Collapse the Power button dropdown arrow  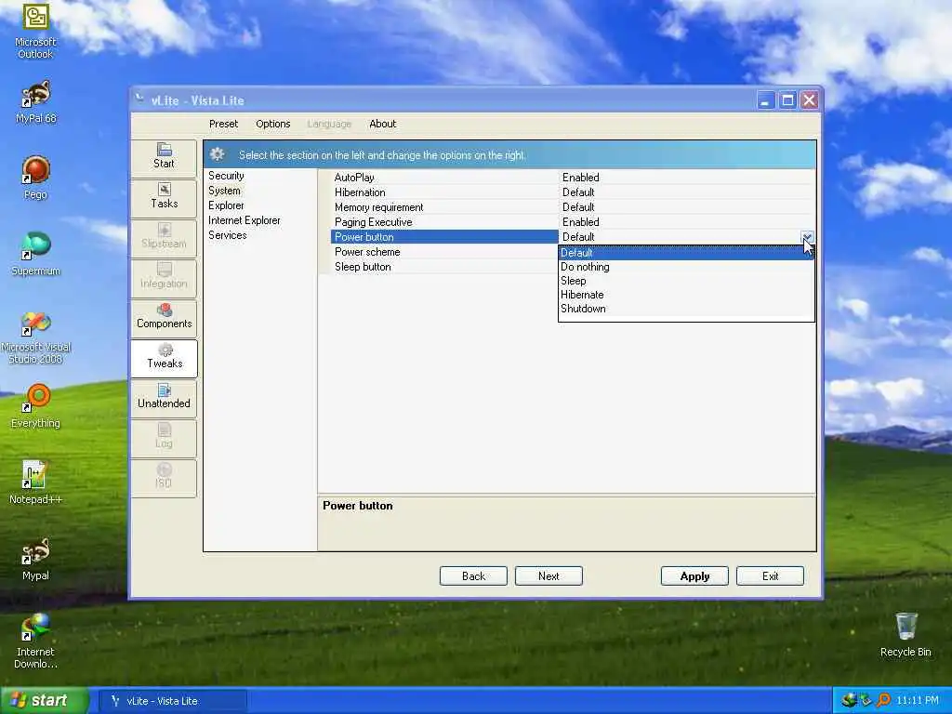(x=807, y=237)
